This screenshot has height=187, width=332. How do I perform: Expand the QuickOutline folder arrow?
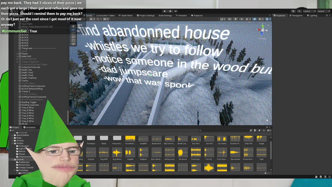click(12, 135)
